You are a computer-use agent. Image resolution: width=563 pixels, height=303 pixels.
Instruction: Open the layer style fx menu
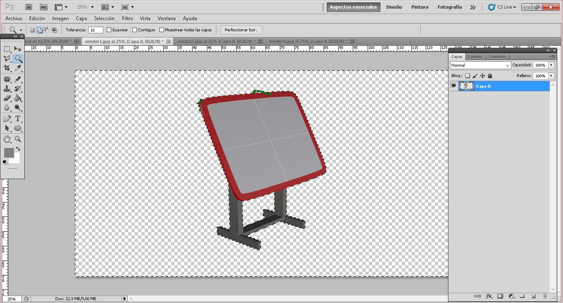coord(489,296)
